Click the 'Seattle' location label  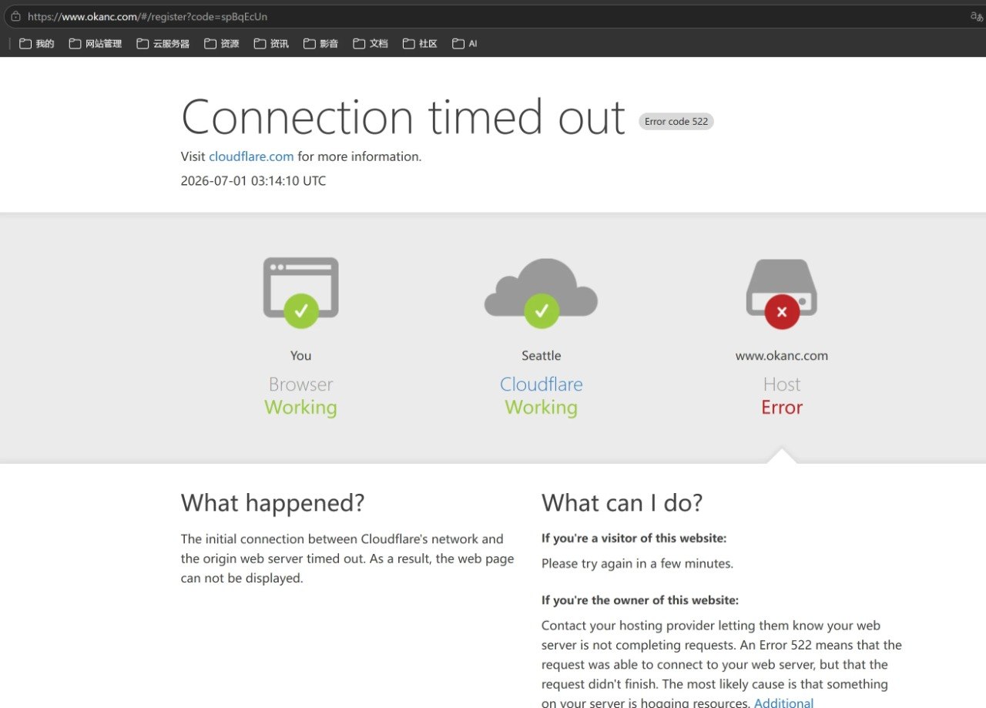coord(542,355)
